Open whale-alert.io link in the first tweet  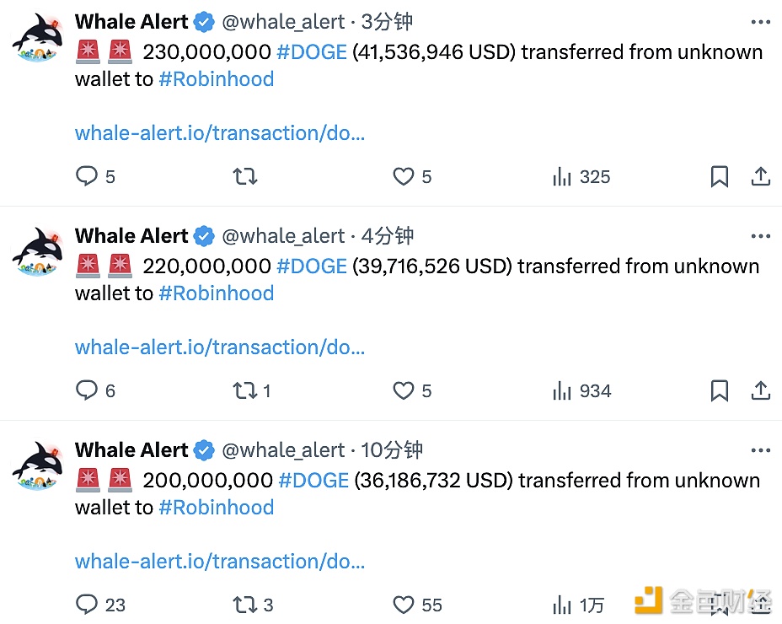point(220,132)
